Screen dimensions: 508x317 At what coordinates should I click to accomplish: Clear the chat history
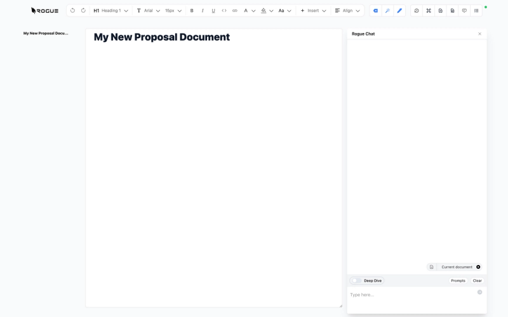[478, 280]
